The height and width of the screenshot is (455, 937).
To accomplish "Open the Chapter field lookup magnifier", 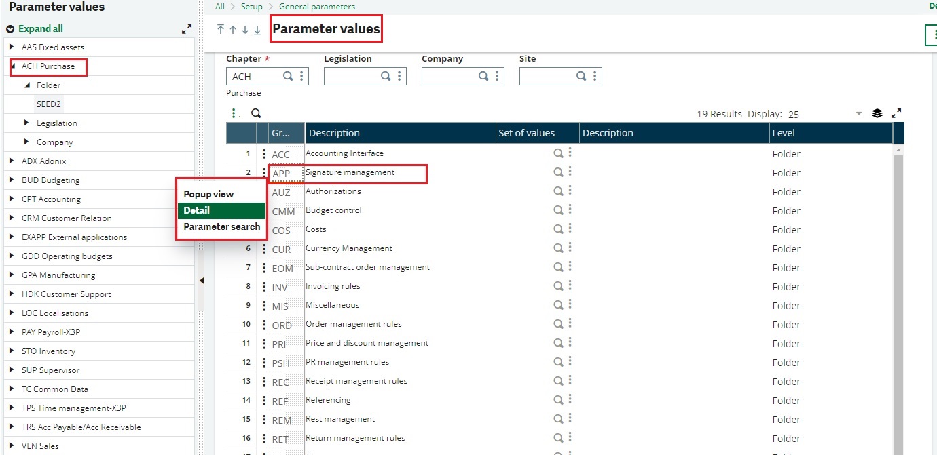I will pyautogui.click(x=288, y=76).
